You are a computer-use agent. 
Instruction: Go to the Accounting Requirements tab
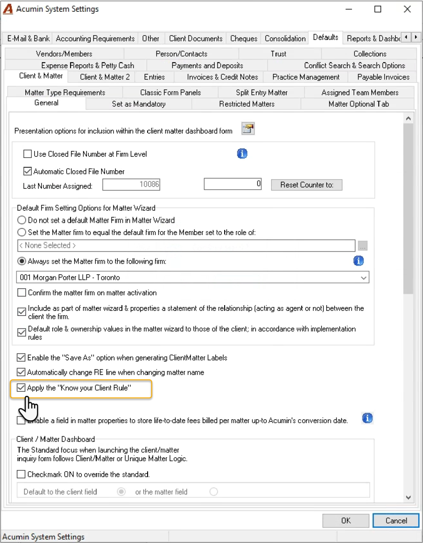95,39
